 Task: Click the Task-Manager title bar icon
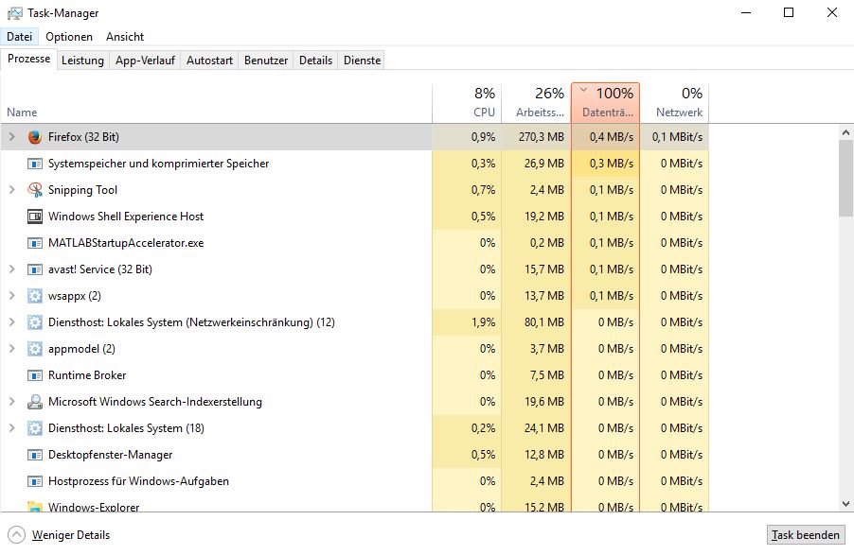(15, 13)
